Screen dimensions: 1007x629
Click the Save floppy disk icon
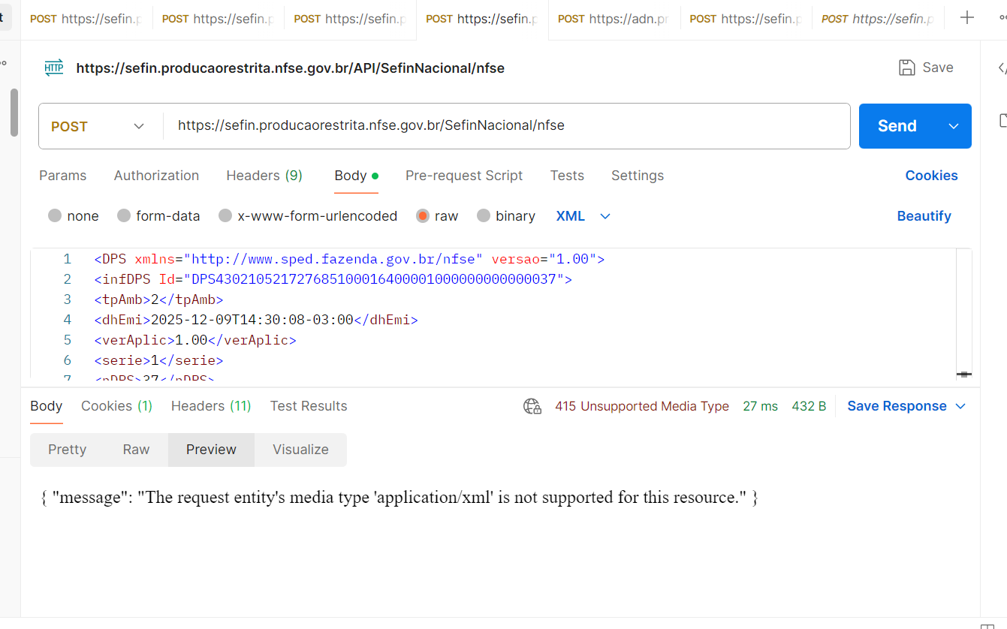907,68
